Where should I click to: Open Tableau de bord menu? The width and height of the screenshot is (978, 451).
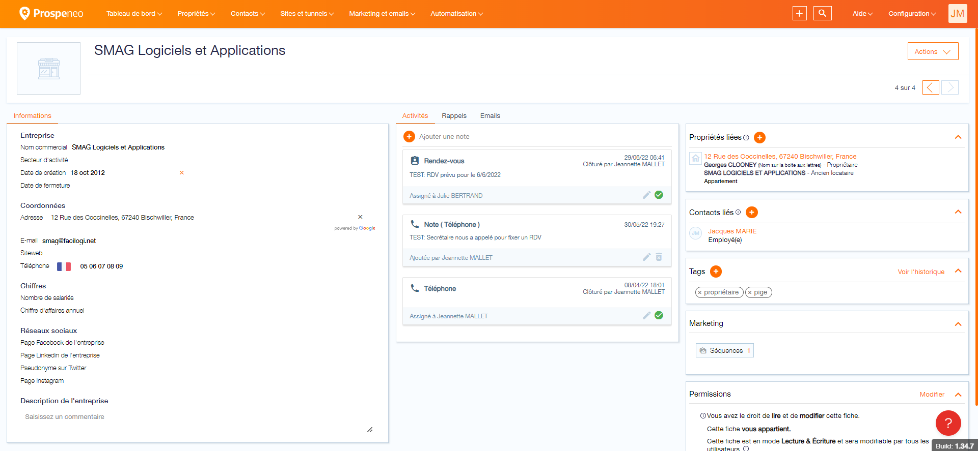134,14
